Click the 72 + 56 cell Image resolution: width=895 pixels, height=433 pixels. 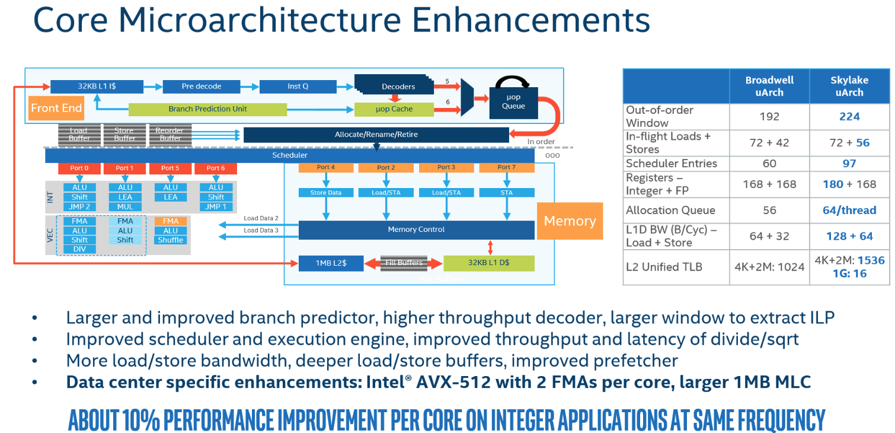point(849,142)
